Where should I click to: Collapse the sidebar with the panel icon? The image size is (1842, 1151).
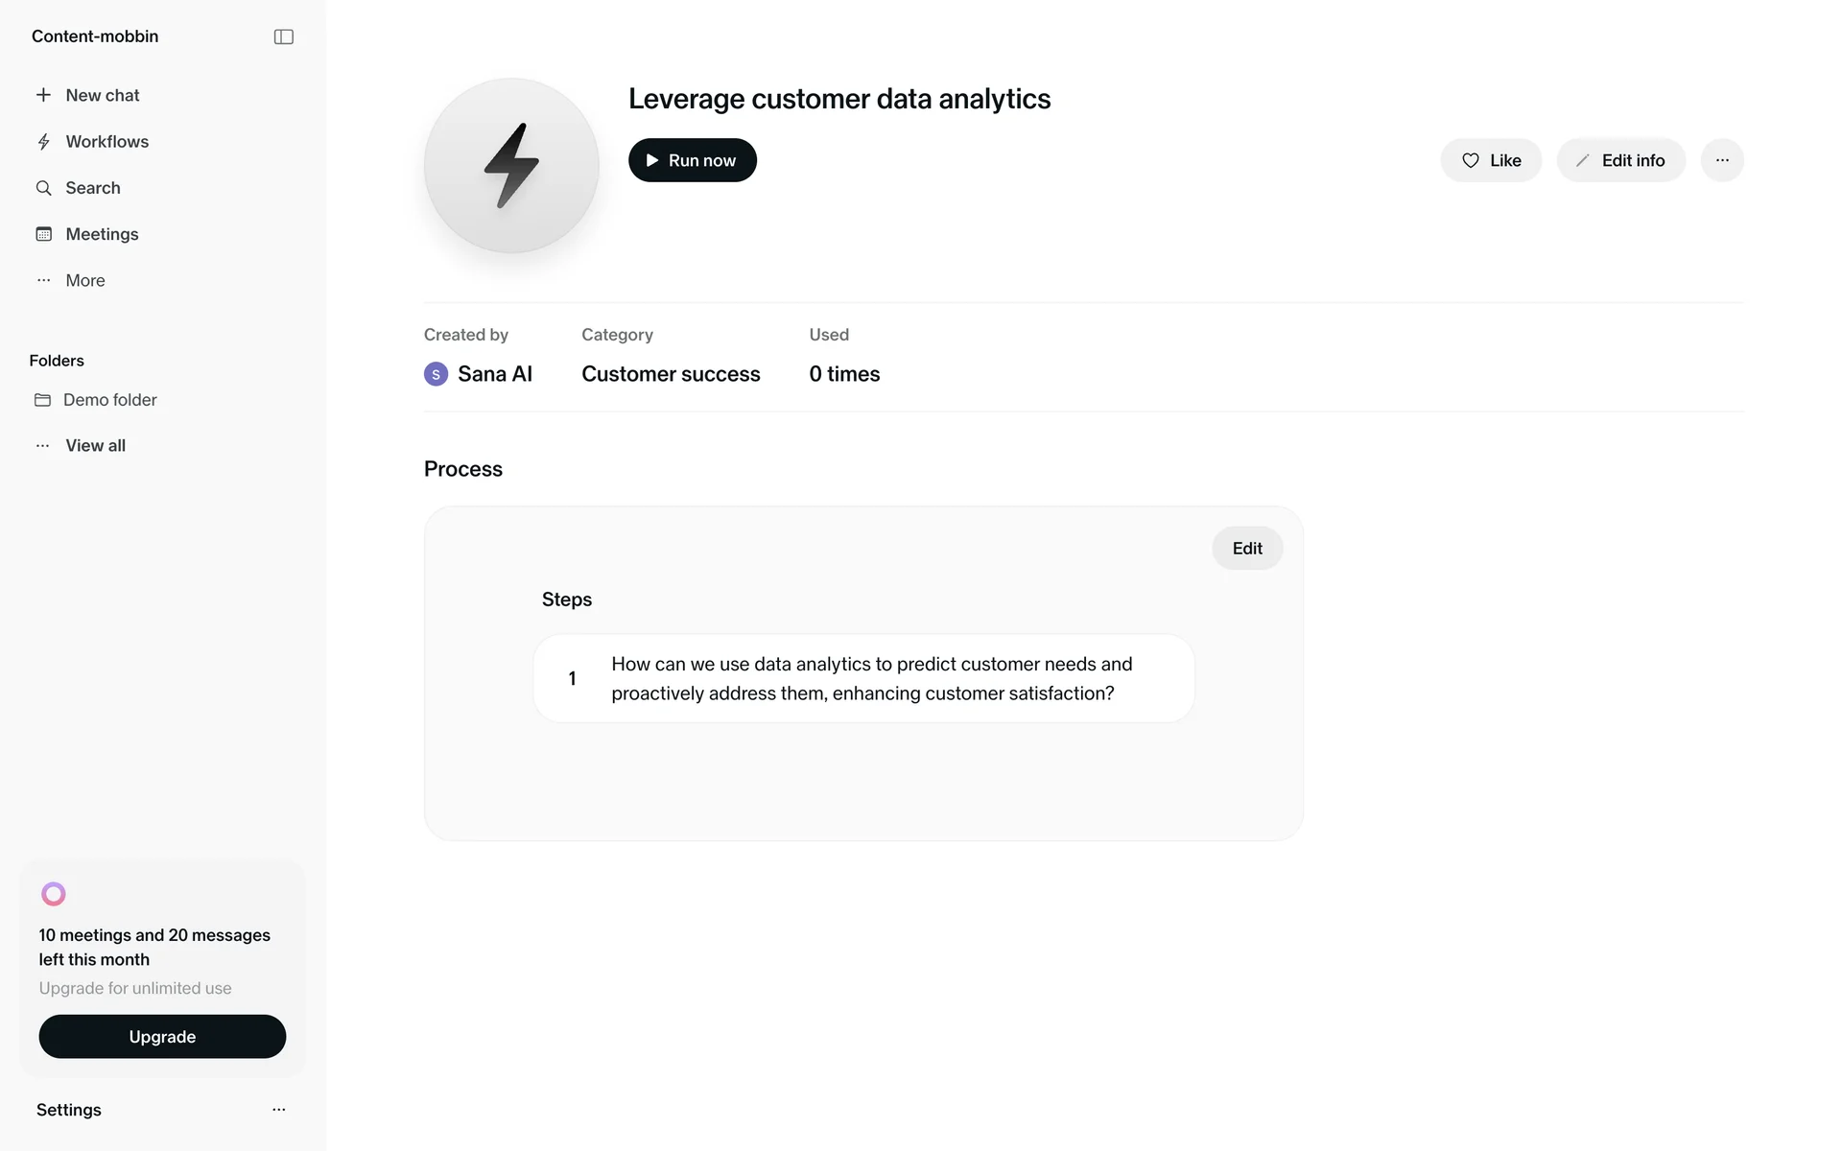tap(283, 36)
